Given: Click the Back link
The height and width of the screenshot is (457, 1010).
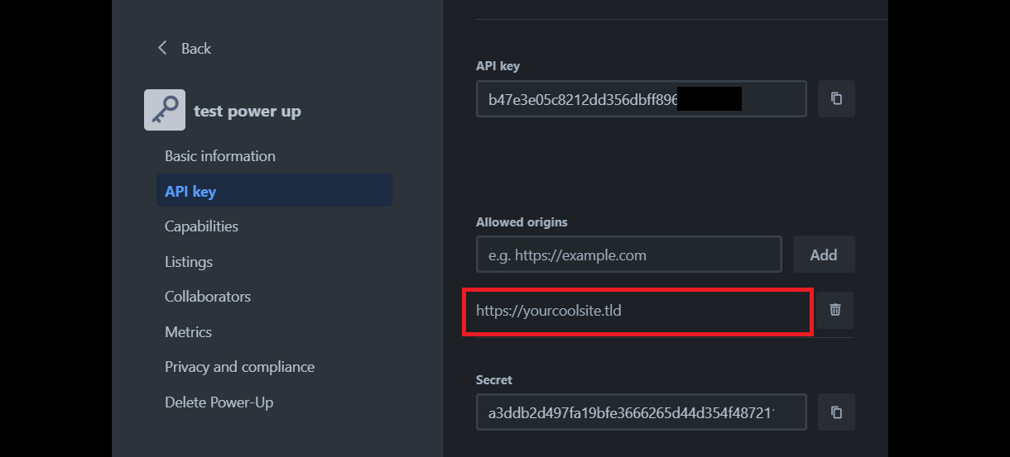Looking at the screenshot, I should tap(196, 49).
